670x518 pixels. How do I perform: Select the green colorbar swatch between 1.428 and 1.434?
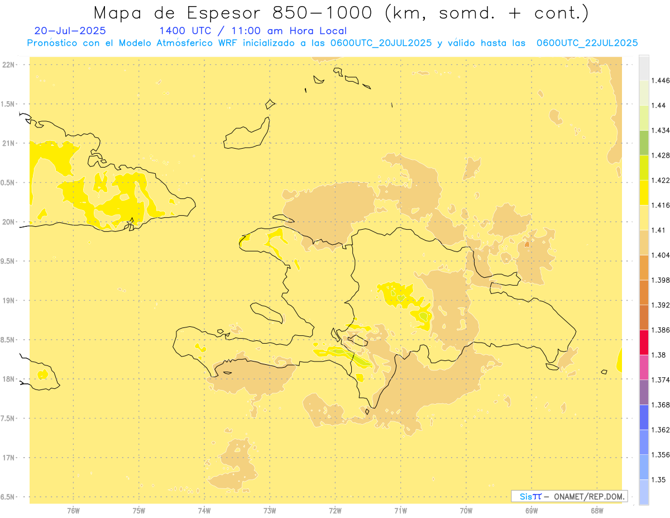click(x=644, y=142)
